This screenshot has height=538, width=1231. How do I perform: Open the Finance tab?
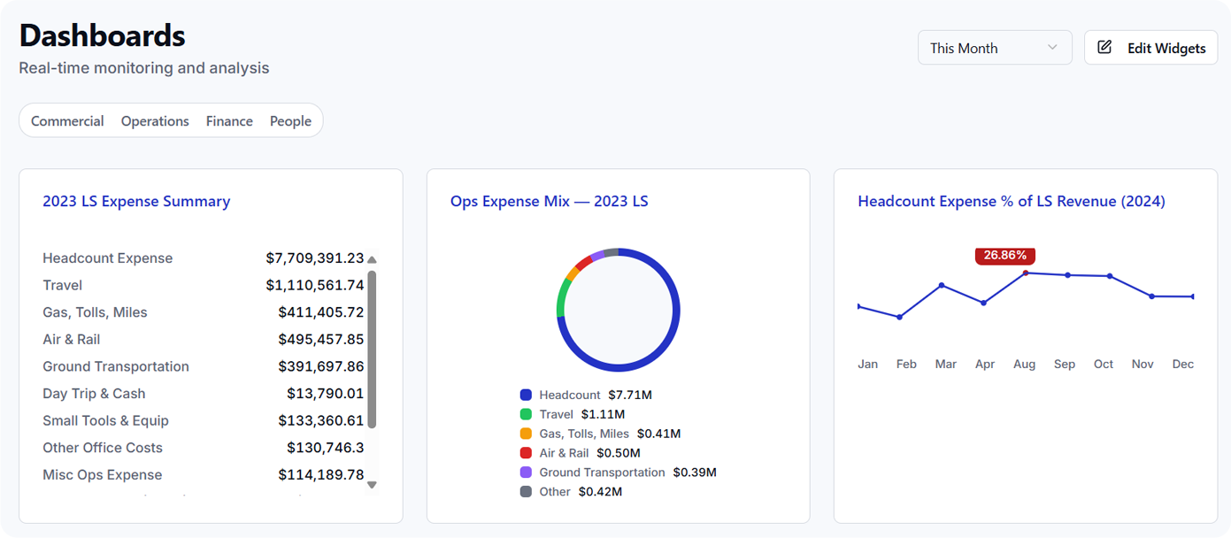(229, 121)
